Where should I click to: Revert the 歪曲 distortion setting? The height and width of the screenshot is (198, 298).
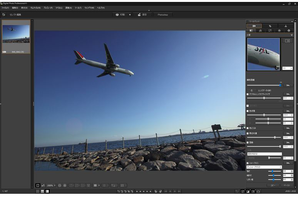288,142
